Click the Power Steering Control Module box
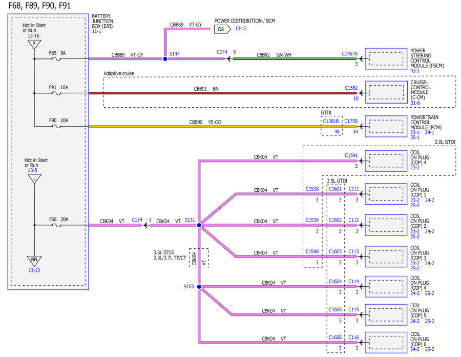The image size is (461, 357). (x=386, y=58)
